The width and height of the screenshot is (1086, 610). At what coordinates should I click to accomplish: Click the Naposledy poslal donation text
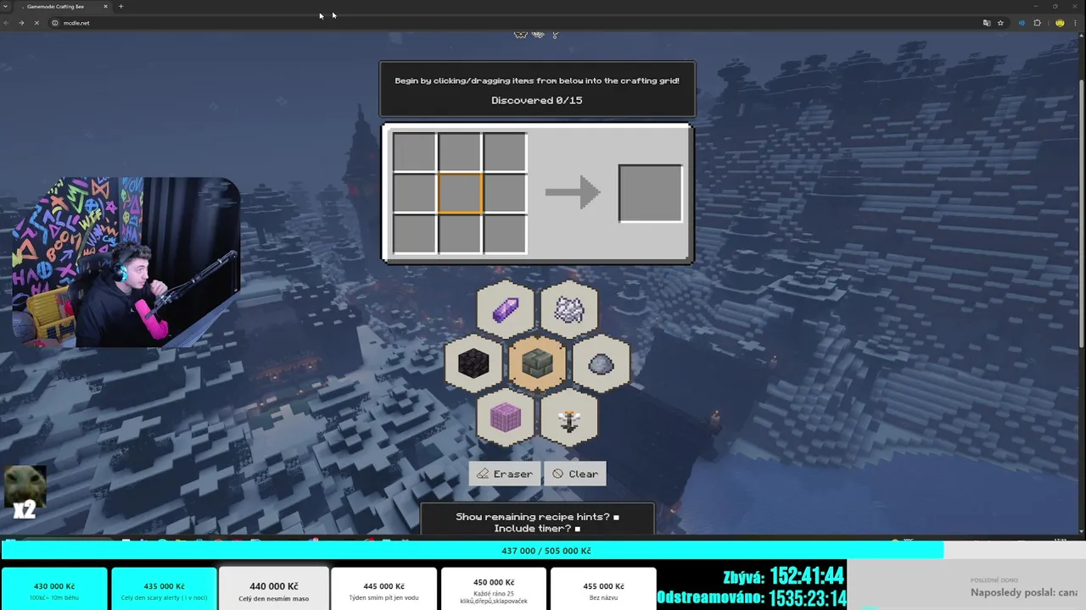tap(1024, 592)
